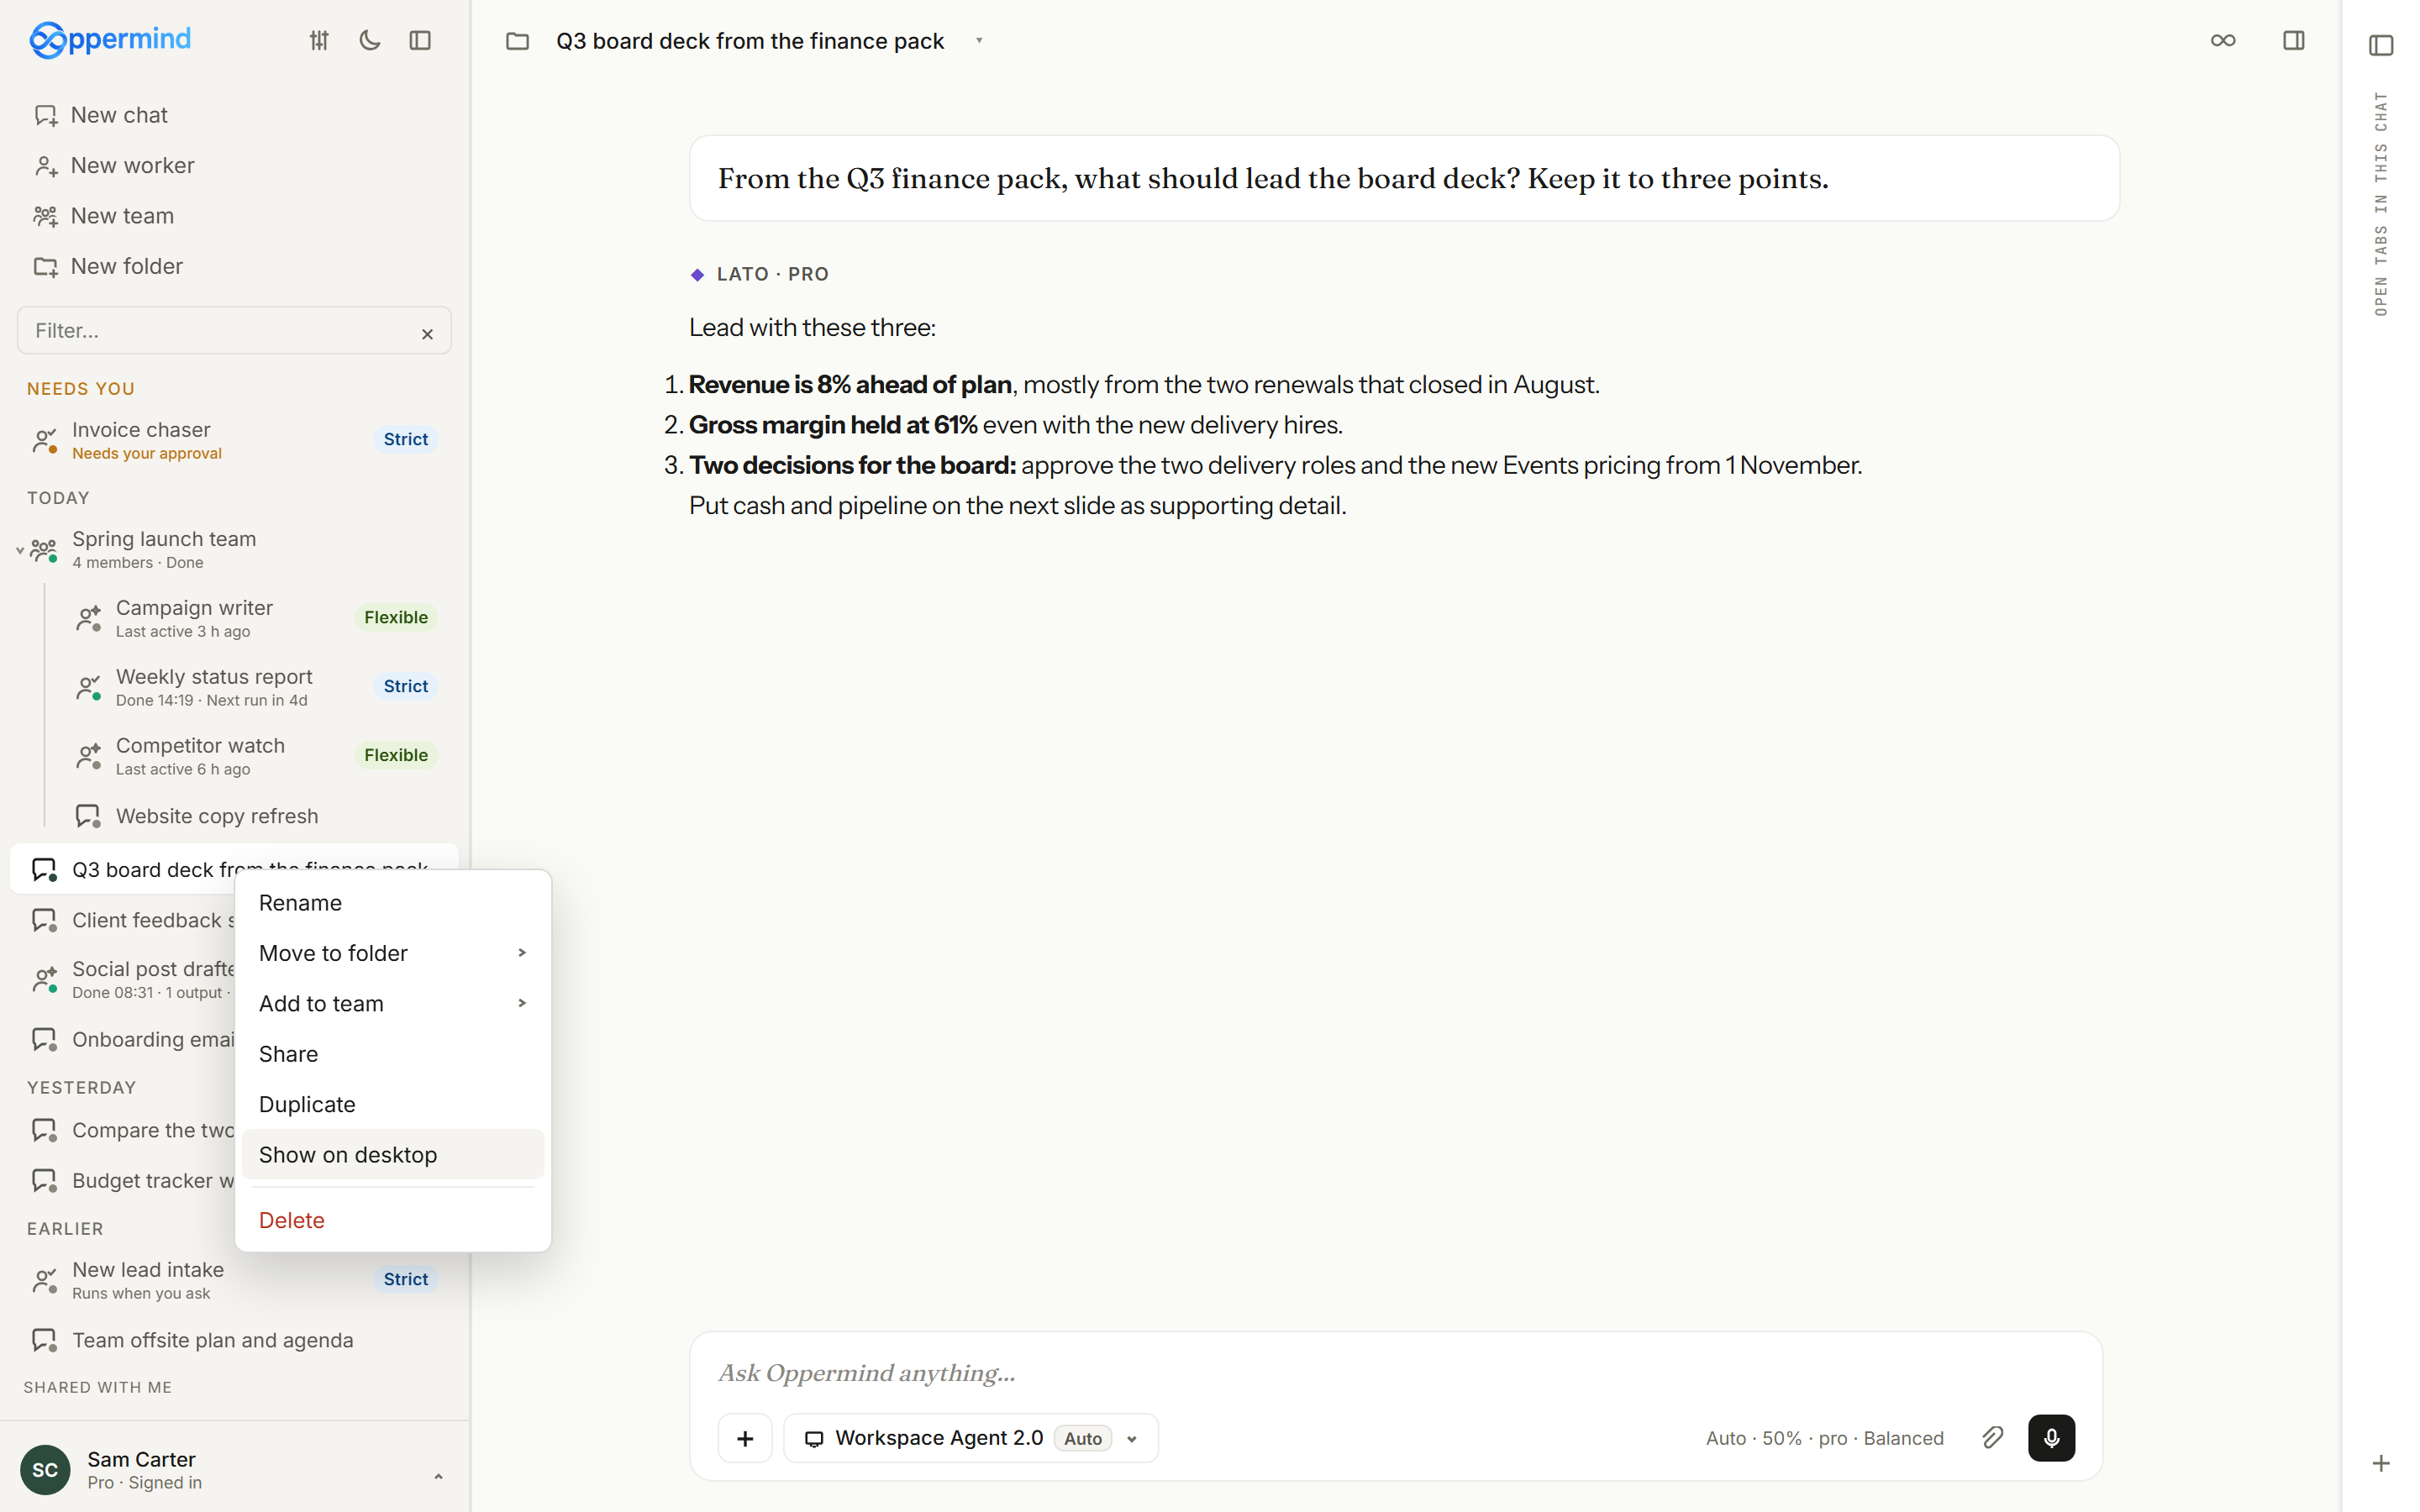Choose Show on desktop
The image size is (2420, 1512).
392,1154
